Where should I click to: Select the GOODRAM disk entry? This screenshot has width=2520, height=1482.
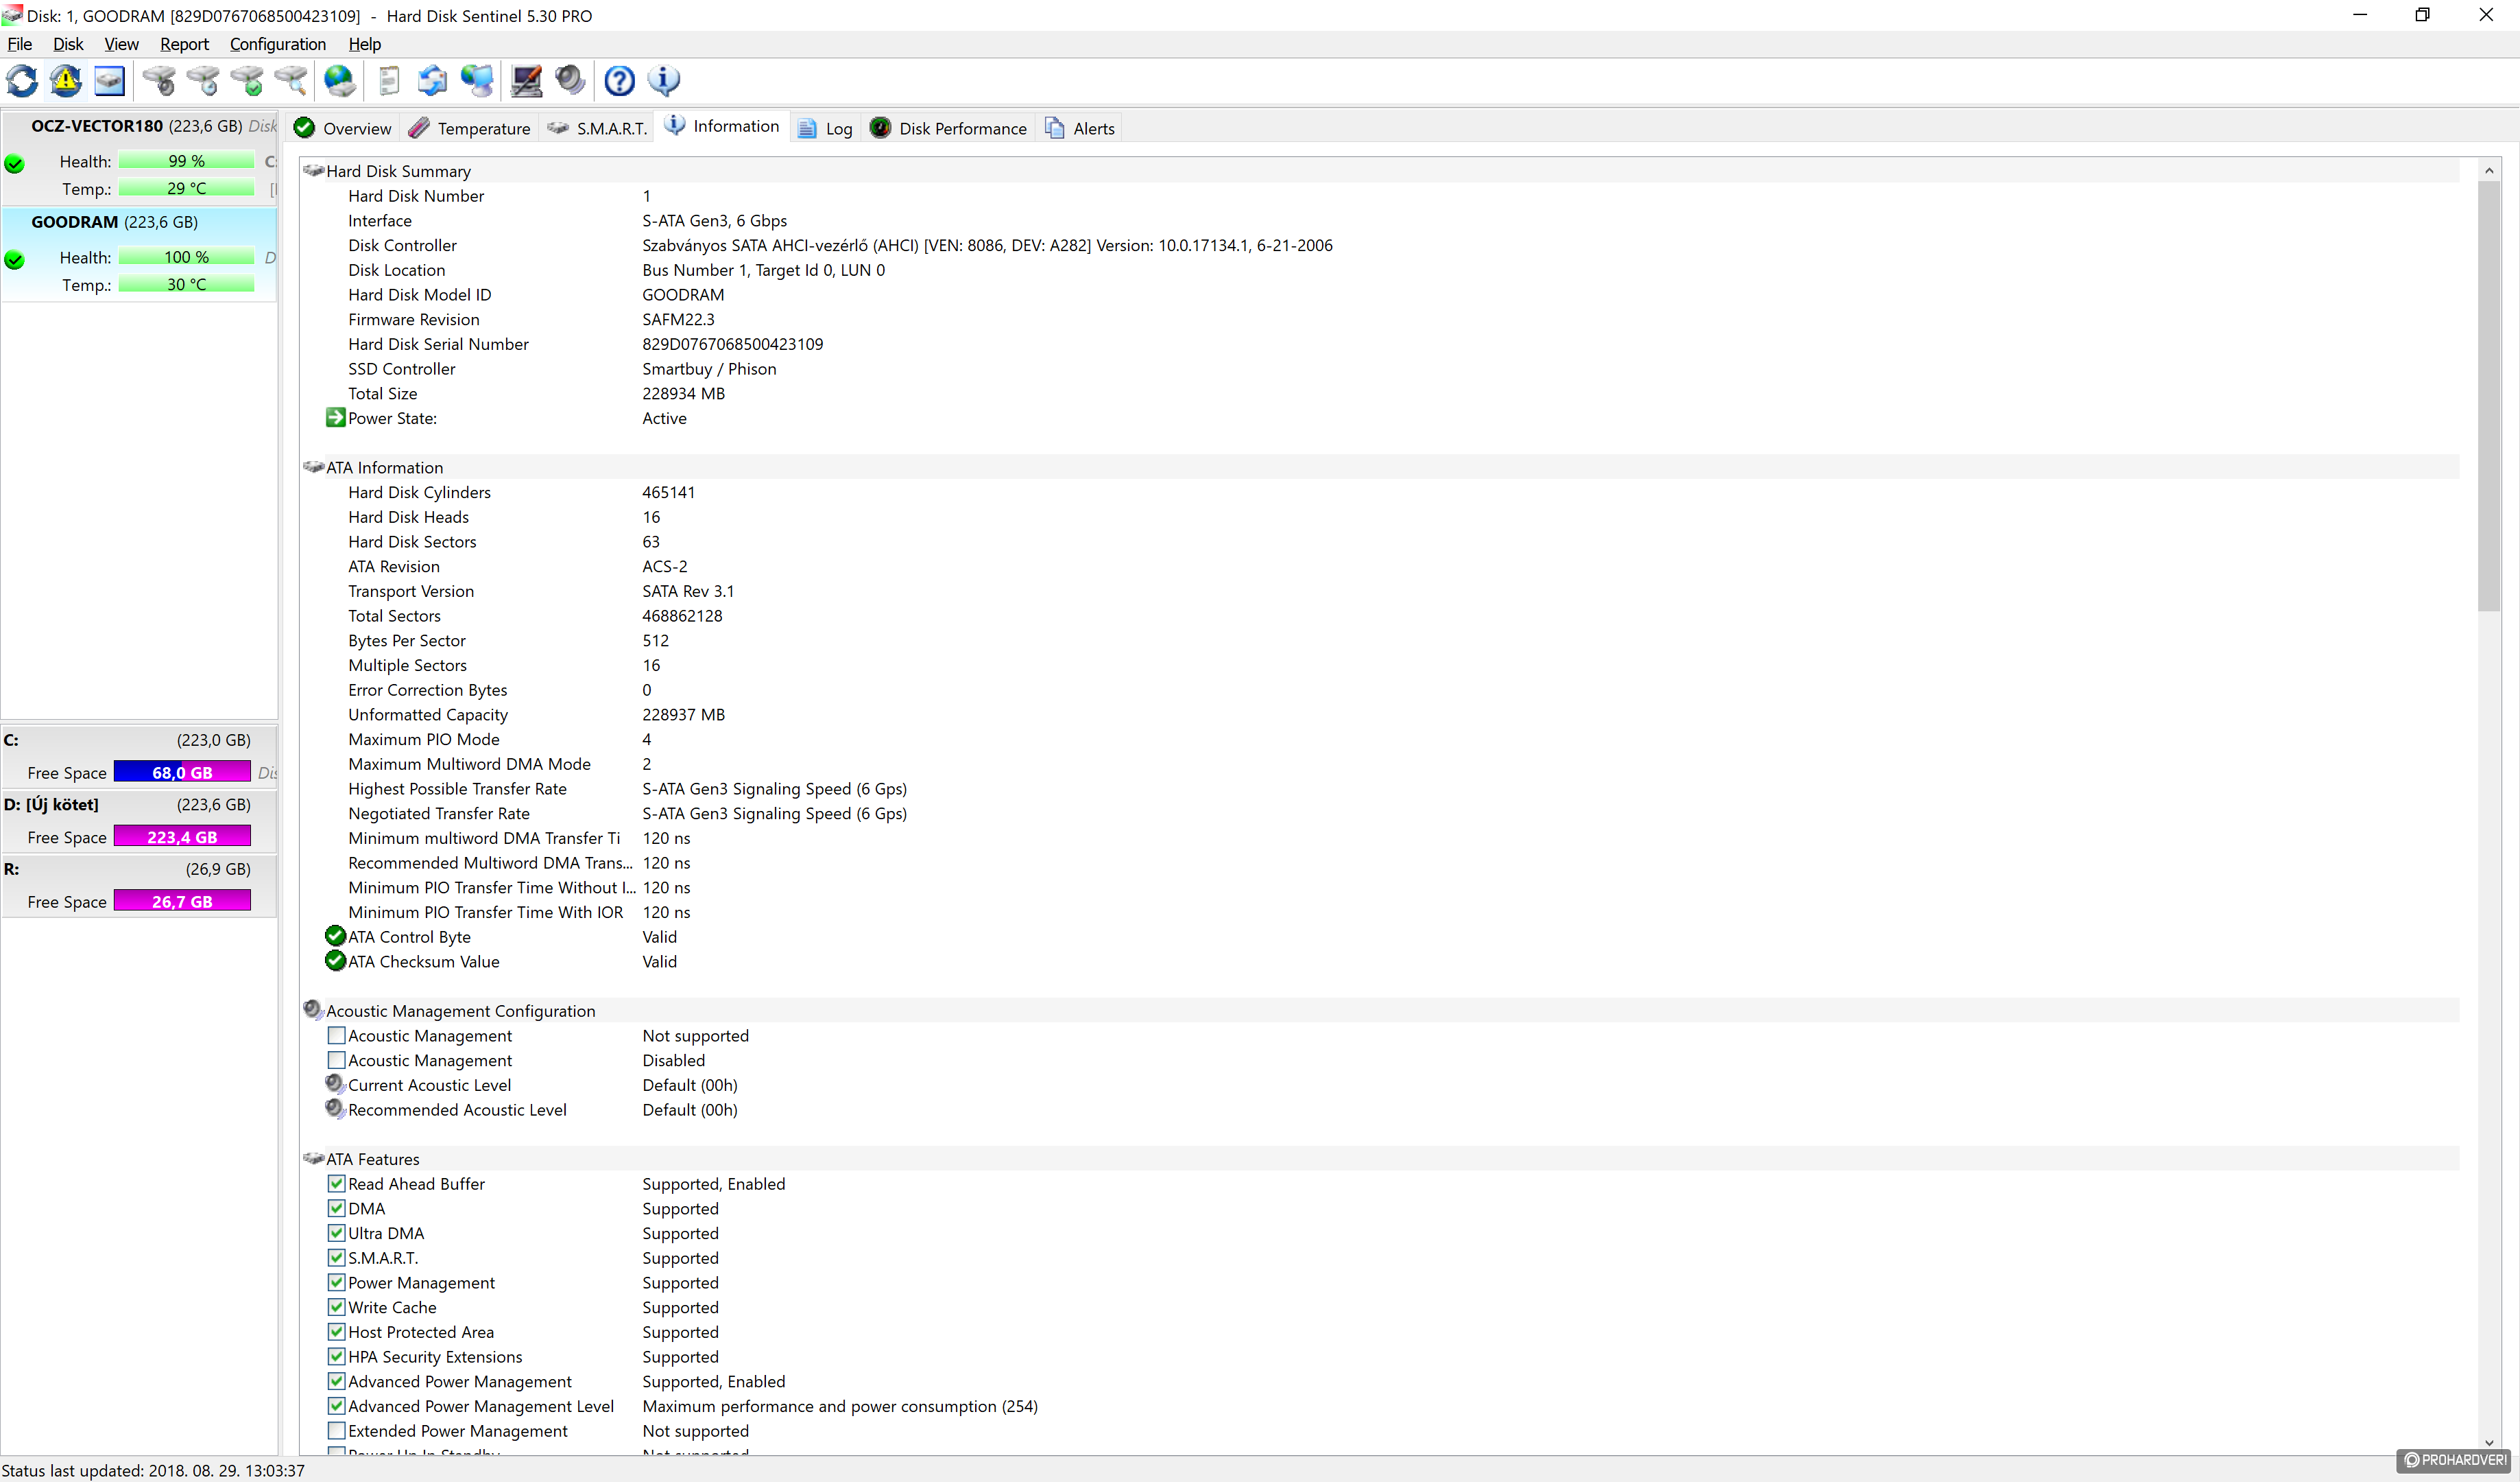[139, 254]
